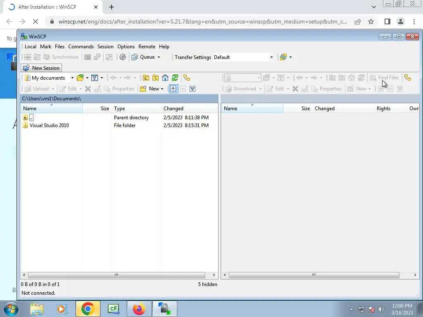The height and width of the screenshot is (317, 423).
Task: Click the local filter icon
Action: click(95, 78)
